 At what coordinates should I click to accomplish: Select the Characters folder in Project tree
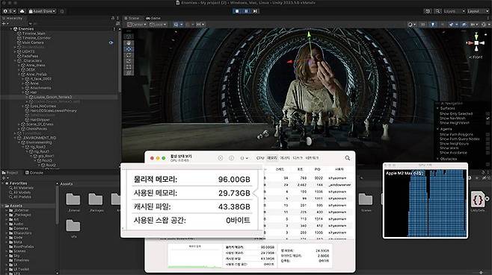click(x=22, y=233)
